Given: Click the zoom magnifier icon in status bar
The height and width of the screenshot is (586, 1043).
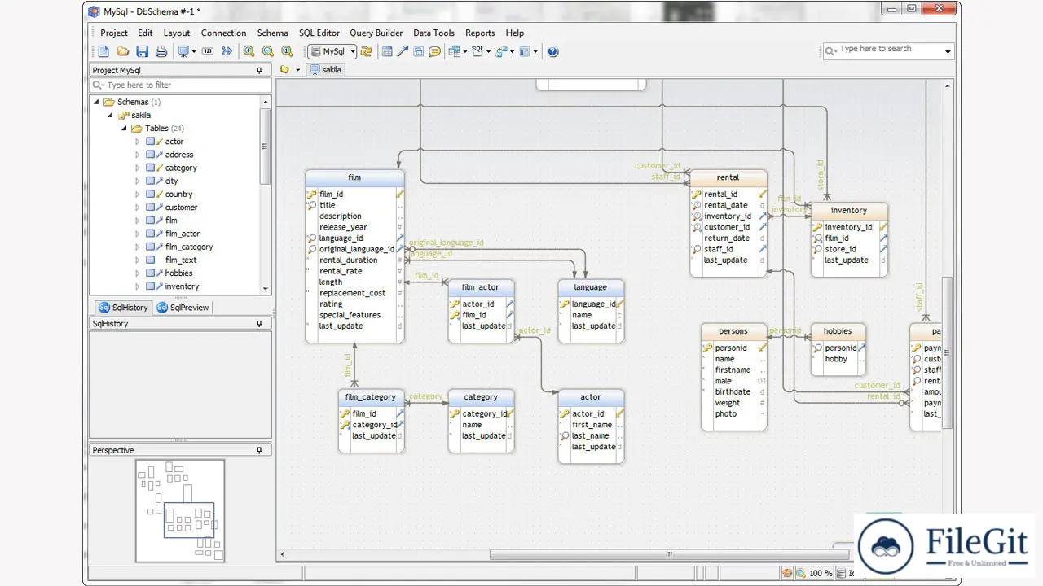Looking at the screenshot, I should point(801,574).
